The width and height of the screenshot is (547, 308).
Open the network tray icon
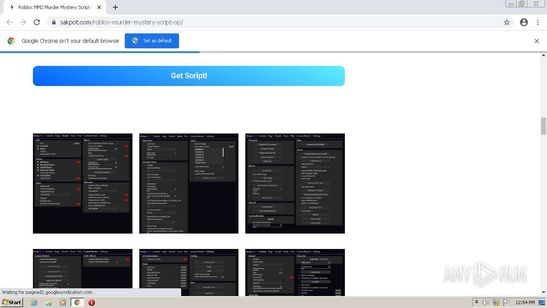tap(496, 302)
